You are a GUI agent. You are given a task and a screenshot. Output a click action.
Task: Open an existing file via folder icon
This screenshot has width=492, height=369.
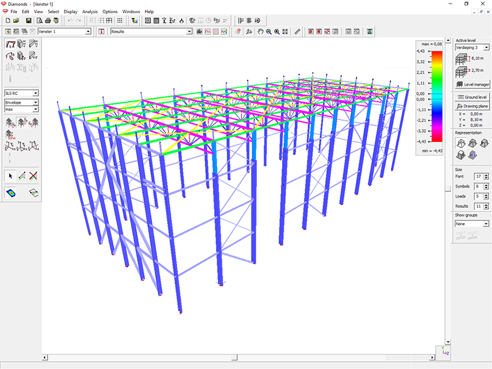click(17, 20)
